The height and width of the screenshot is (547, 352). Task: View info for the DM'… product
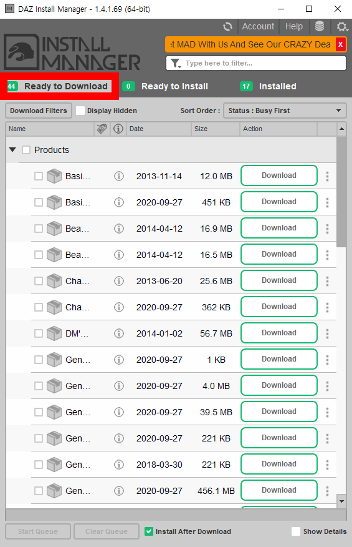pyautogui.click(x=119, y=333)
